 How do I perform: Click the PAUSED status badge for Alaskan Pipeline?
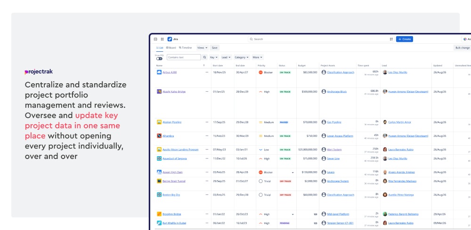point(284,122)
